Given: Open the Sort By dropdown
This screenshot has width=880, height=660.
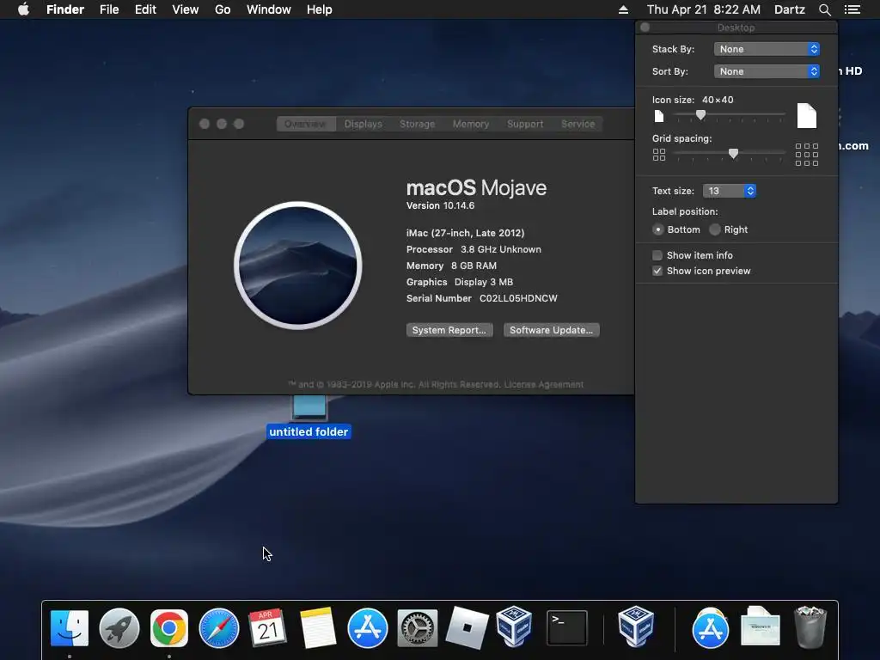Looking at the screenshot, I should pyautogui.click(x=767, y=71).
